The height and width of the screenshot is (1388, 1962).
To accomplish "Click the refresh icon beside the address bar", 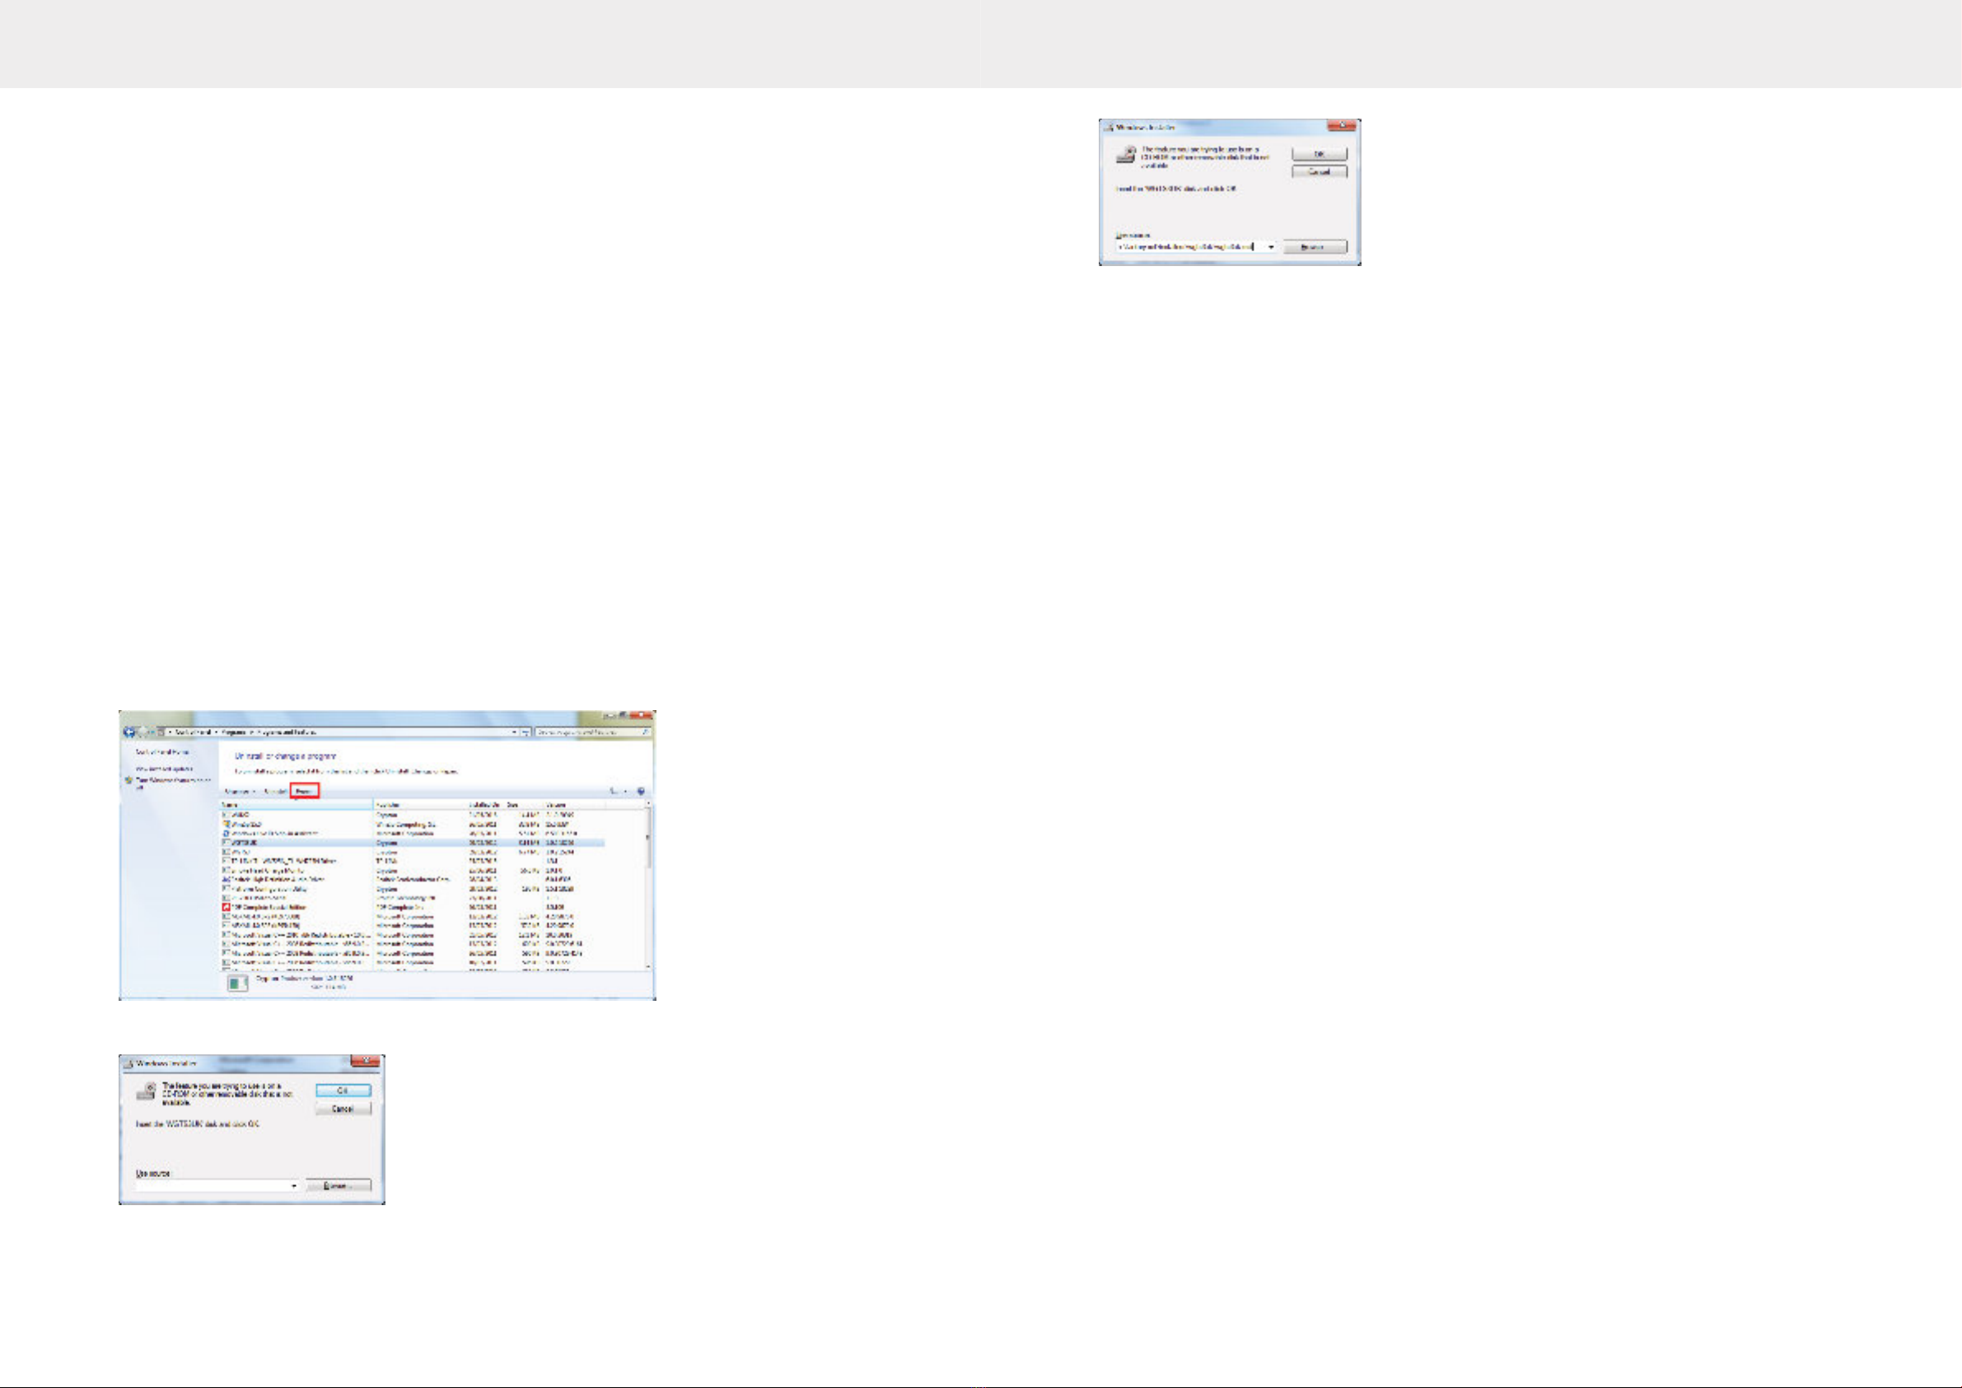I will pos(526,732).
